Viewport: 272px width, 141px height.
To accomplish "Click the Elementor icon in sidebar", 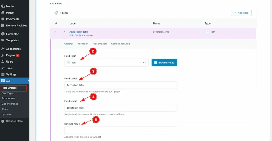I will pos(3,34).
